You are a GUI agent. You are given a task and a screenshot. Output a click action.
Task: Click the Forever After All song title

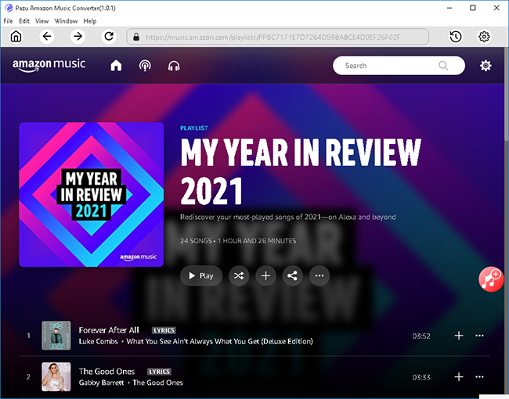pos(109,330)
